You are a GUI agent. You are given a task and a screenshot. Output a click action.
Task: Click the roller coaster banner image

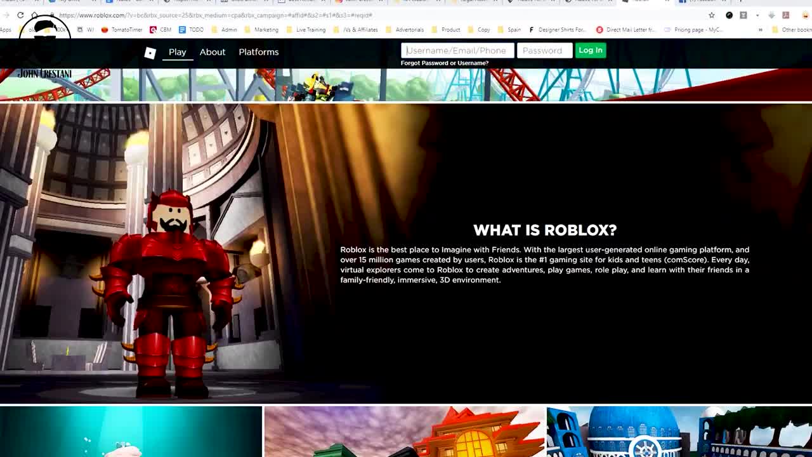tap(406, 84)
